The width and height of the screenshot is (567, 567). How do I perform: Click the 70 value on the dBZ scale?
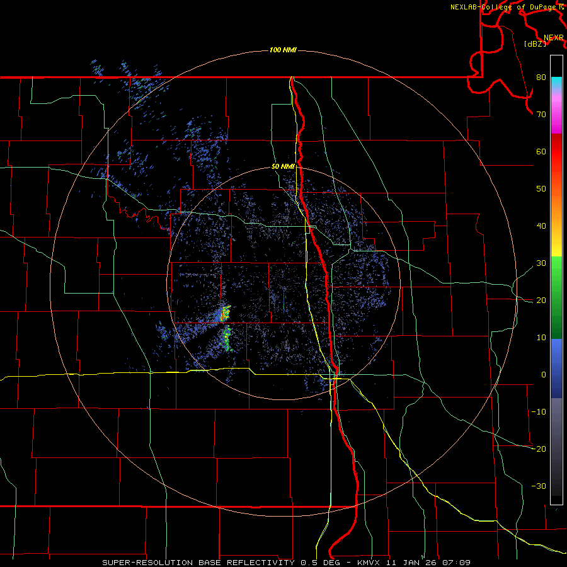click(541, 115)
